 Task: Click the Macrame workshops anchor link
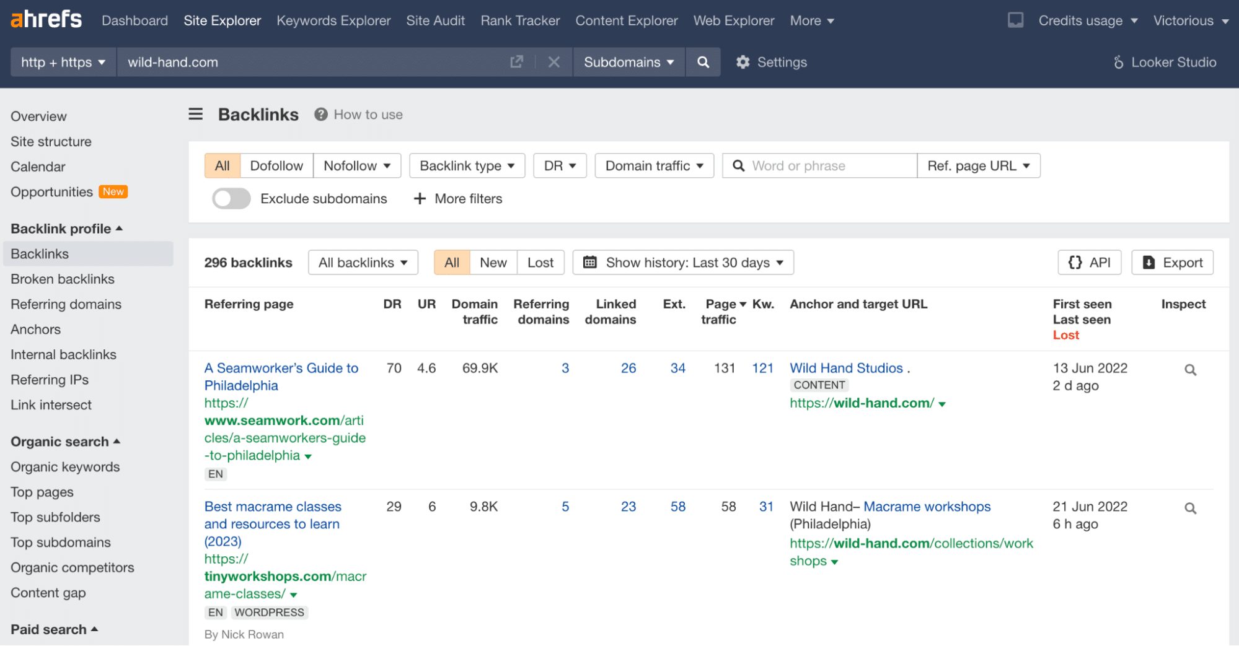[x=927, y=507]
